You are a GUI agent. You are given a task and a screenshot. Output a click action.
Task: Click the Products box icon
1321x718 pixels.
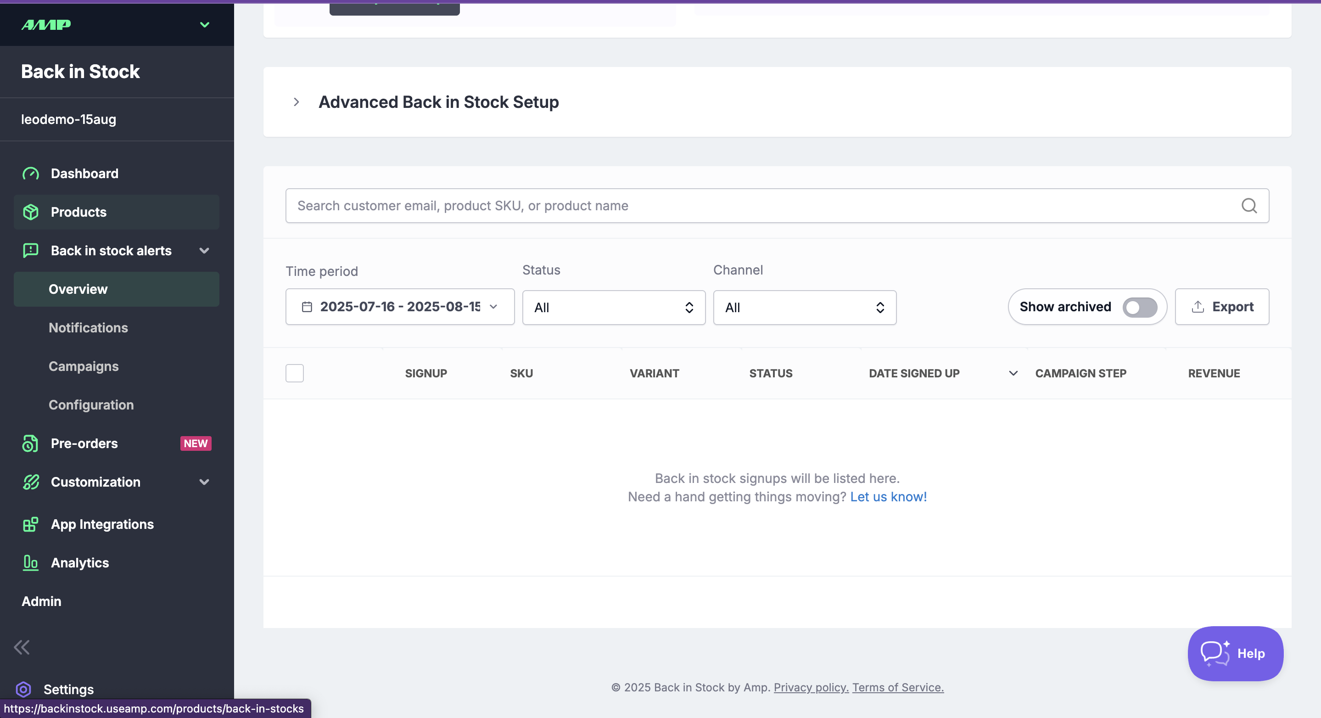31,212
